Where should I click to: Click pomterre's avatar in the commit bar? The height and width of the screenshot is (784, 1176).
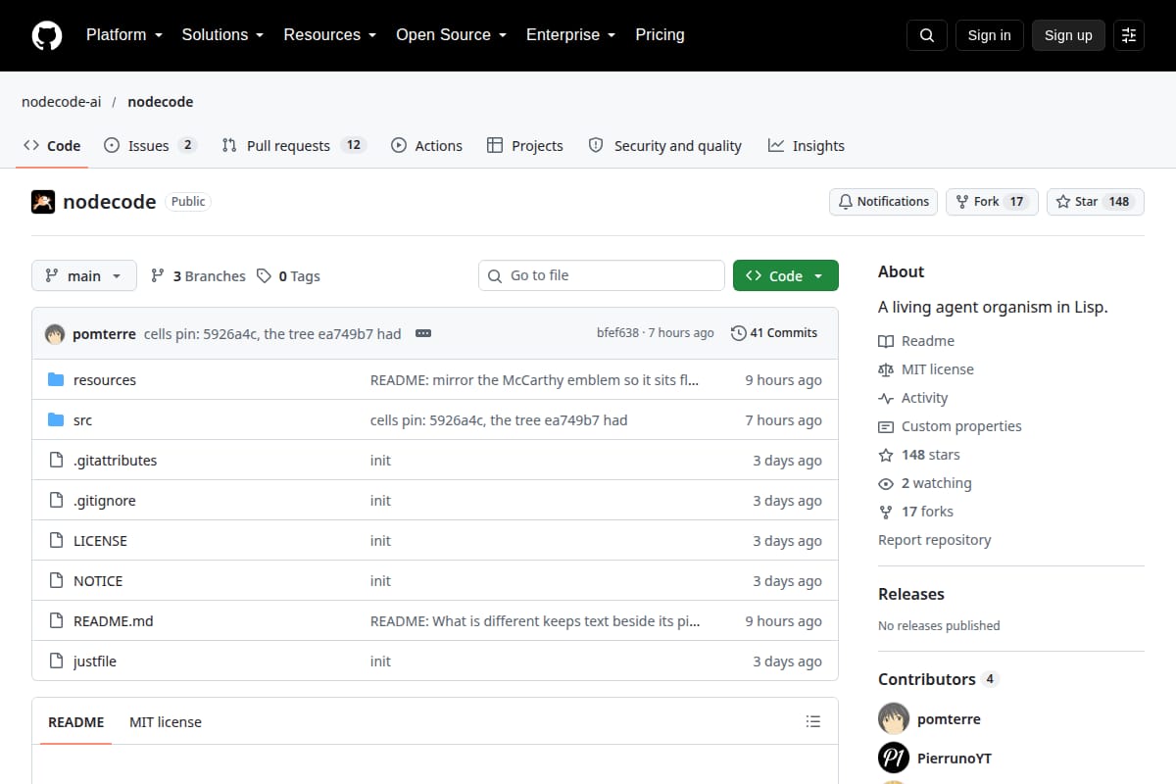[55, 333]
